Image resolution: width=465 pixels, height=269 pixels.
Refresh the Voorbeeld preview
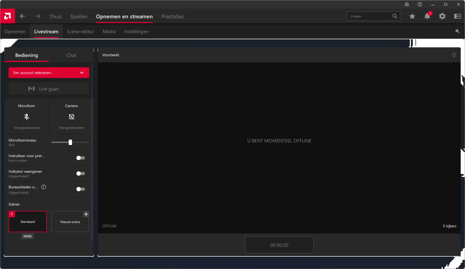click(x=454, y=55)
